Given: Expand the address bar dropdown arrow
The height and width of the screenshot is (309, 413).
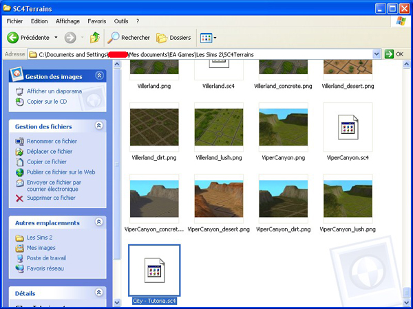Looking at the screenshot, I should tap(377, 54).
